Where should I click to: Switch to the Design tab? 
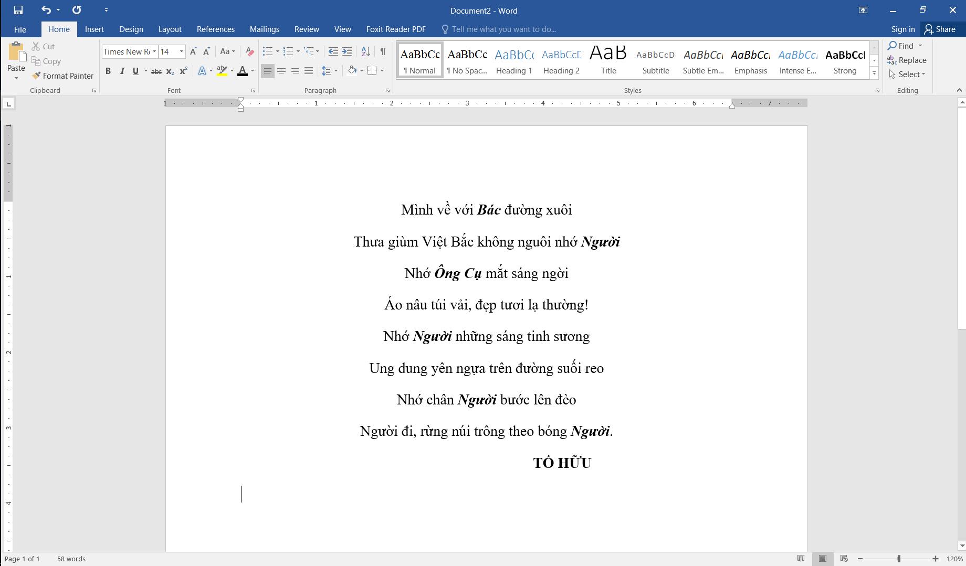pyautogui.click(x=131, y=29)
